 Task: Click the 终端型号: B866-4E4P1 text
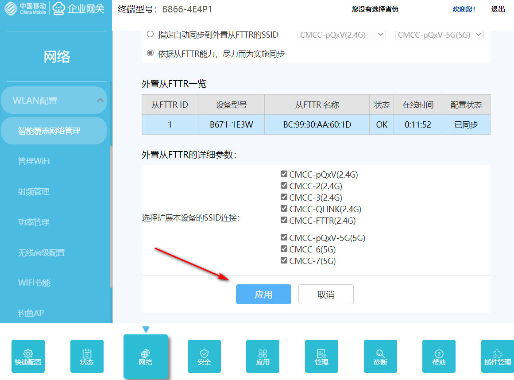pos(165,9)
